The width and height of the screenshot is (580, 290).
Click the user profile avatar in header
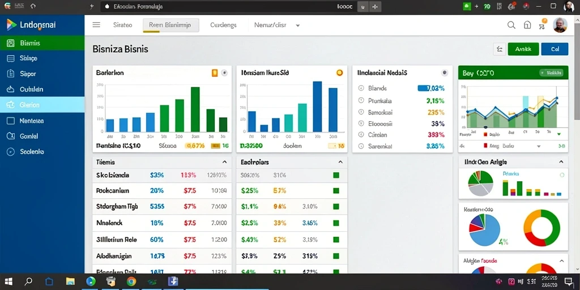[560, 25]
